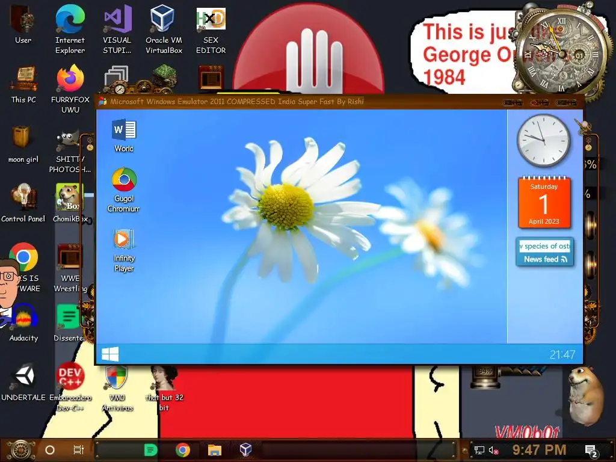Click hamster figure near bottom right
This screenshot has height=462, width=616.
[585, 395]
